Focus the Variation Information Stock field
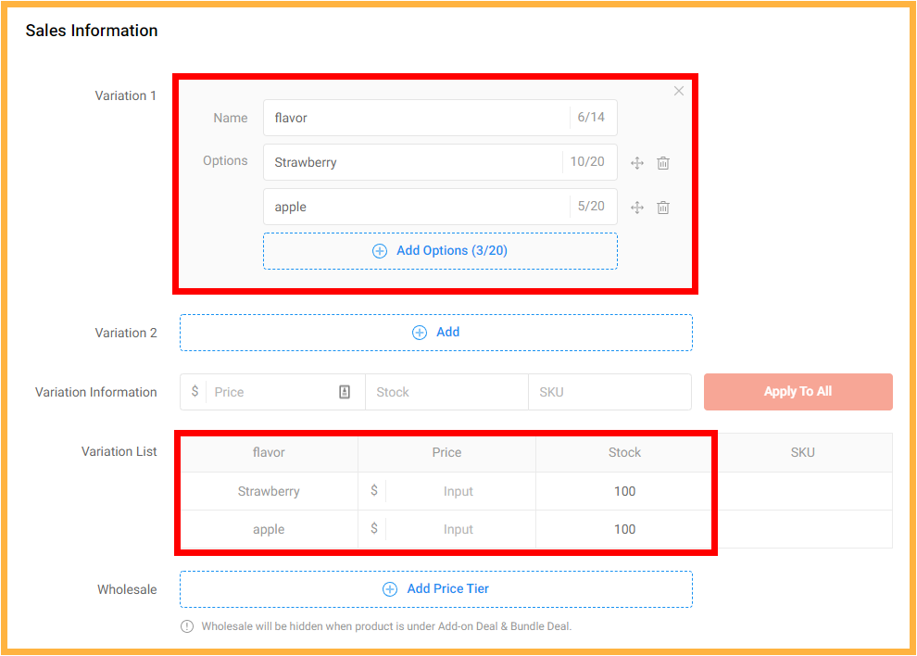The image size is (917, 656). 446,392
